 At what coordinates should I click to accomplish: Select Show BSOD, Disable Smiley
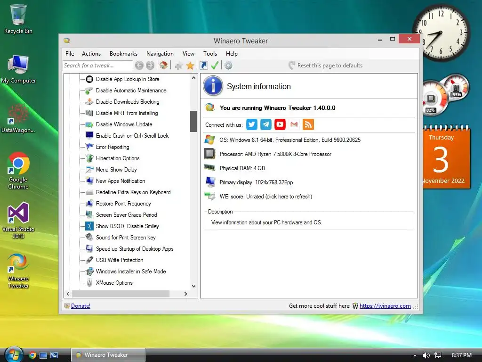coord(127,226)
